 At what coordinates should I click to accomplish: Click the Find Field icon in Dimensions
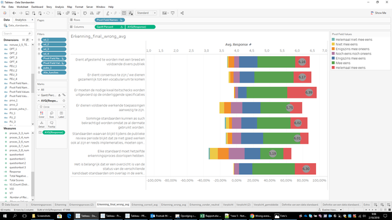click(x=28, y=40)
